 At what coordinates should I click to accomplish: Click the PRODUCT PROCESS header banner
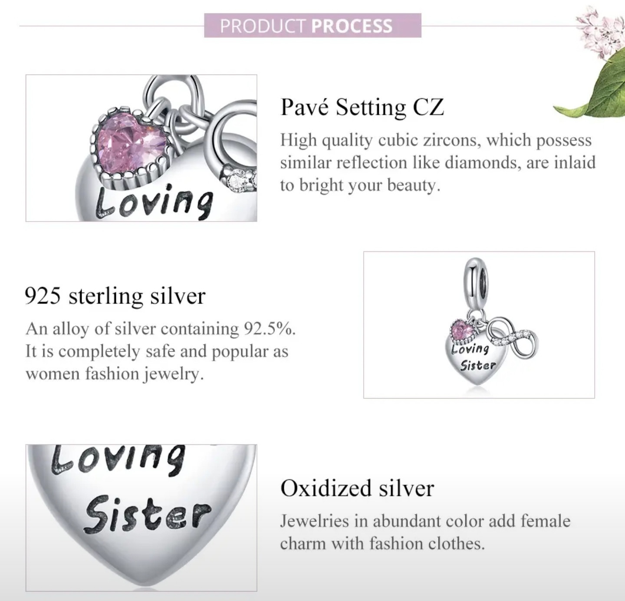[312, 26]
